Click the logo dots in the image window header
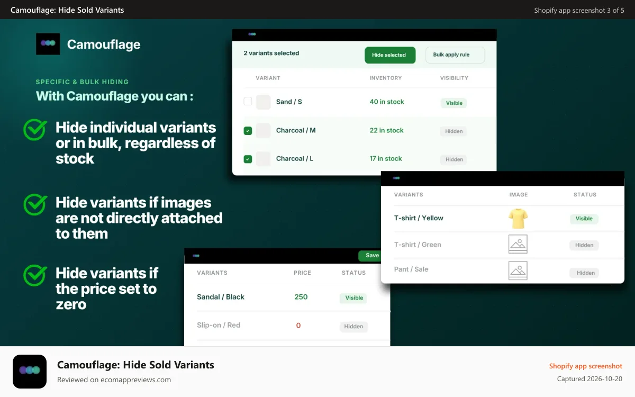Image resolution: width=635 pixels, height=397 pixels. pyautogui.click(x=396, y=178)
